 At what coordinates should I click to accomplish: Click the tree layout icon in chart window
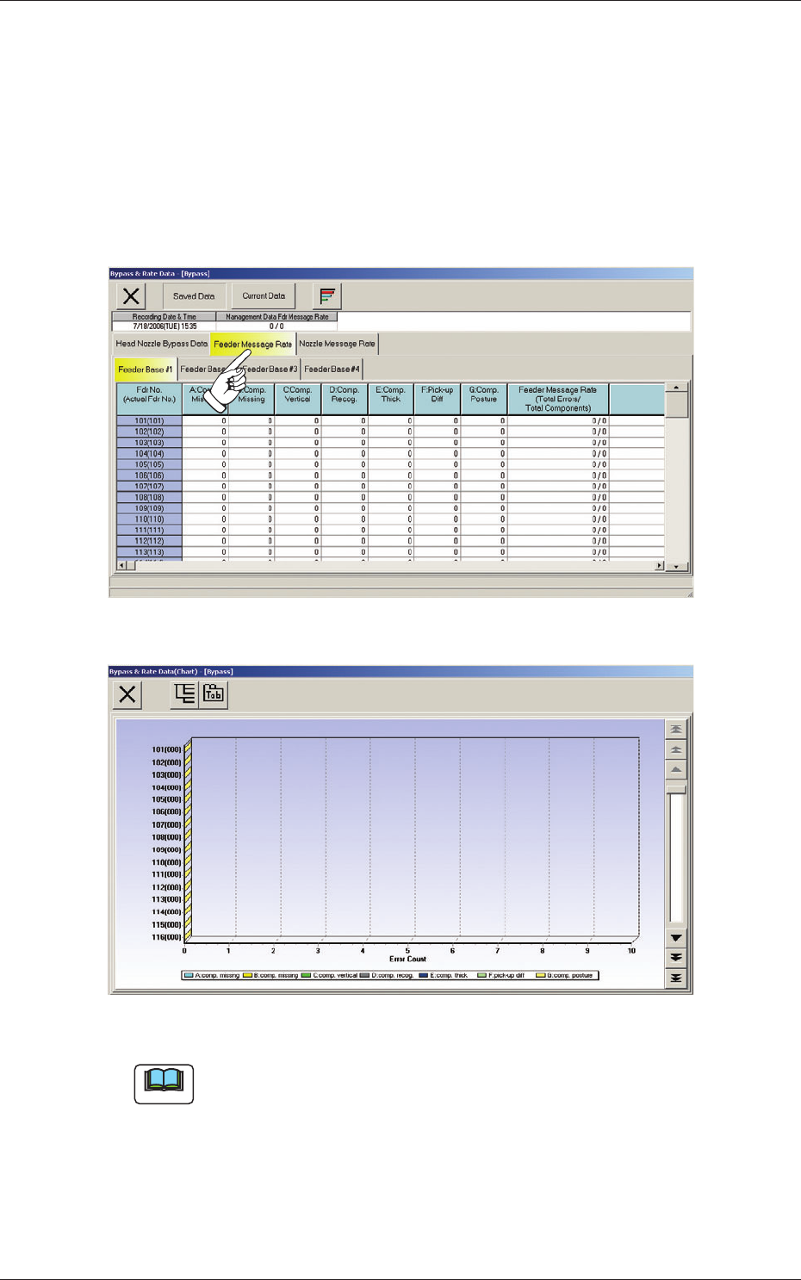click(184, 694)
